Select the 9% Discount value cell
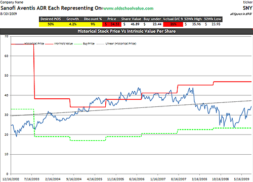Viewport: 253px width, 182px height. [93, 24]
